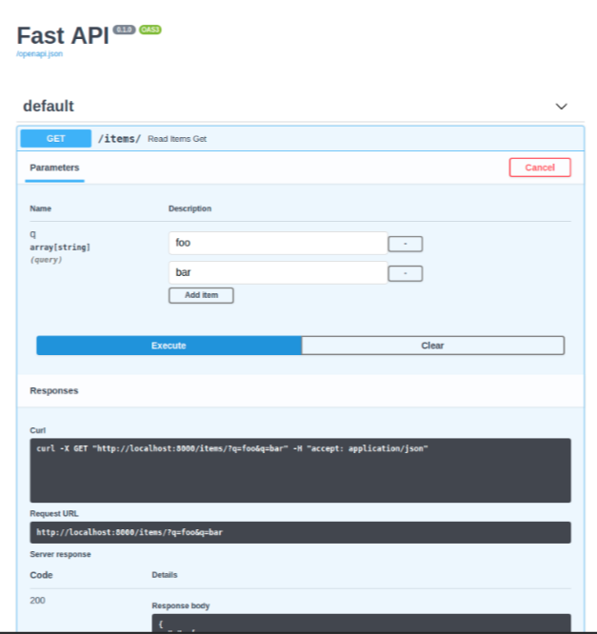This screenshot has height=634, width=597.
Task: Click the Add item button
Action: coord(201,295)
